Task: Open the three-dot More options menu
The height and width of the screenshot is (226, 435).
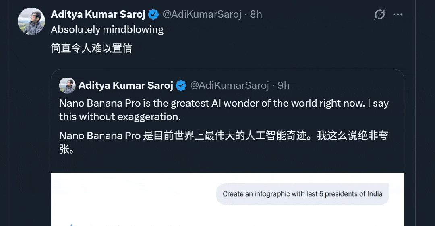Action: [398, 15]
